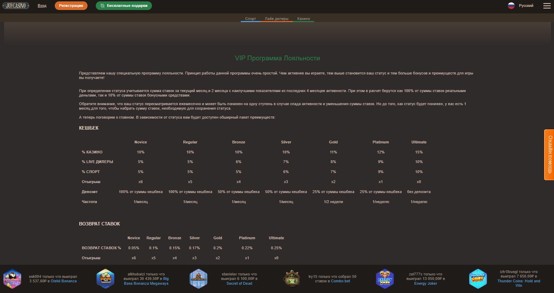Expand the Русский language selector
The width and height of the screenshot is (554, 293).
(526, 6)
